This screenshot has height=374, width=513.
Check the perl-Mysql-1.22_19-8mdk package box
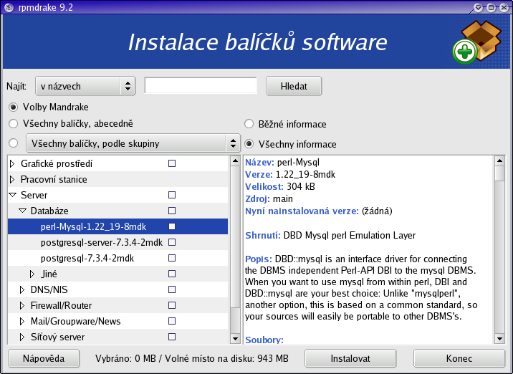[x=172, y=226]
